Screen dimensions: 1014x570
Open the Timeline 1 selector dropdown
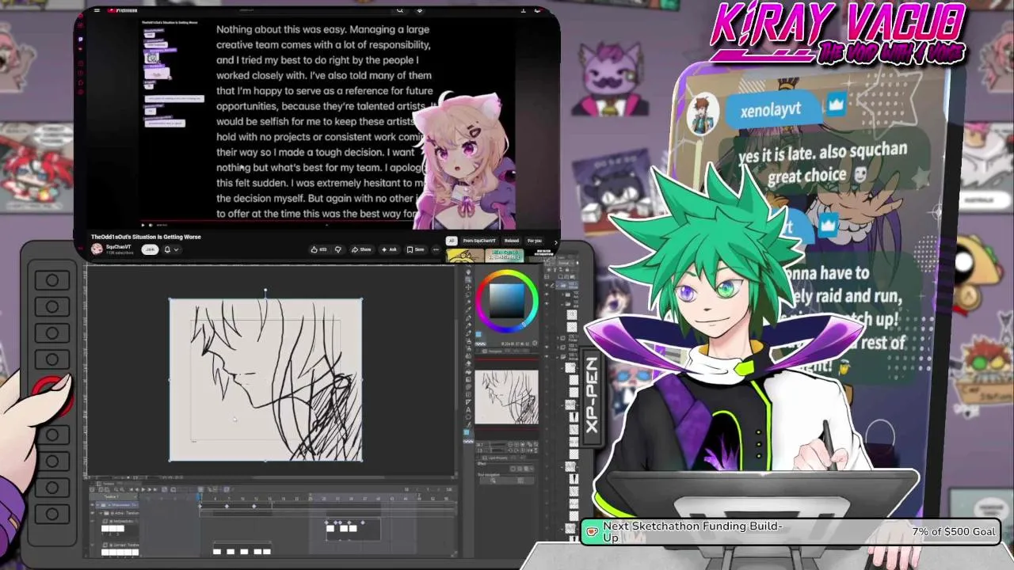pos(113,496)
